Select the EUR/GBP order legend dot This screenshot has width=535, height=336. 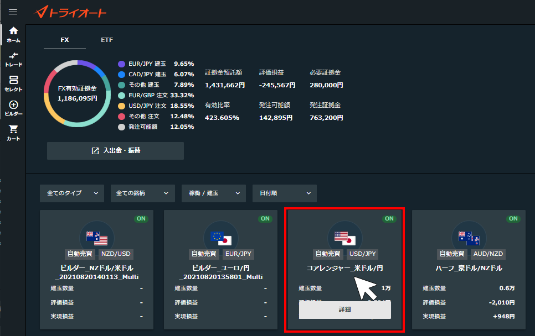(121, 96)
